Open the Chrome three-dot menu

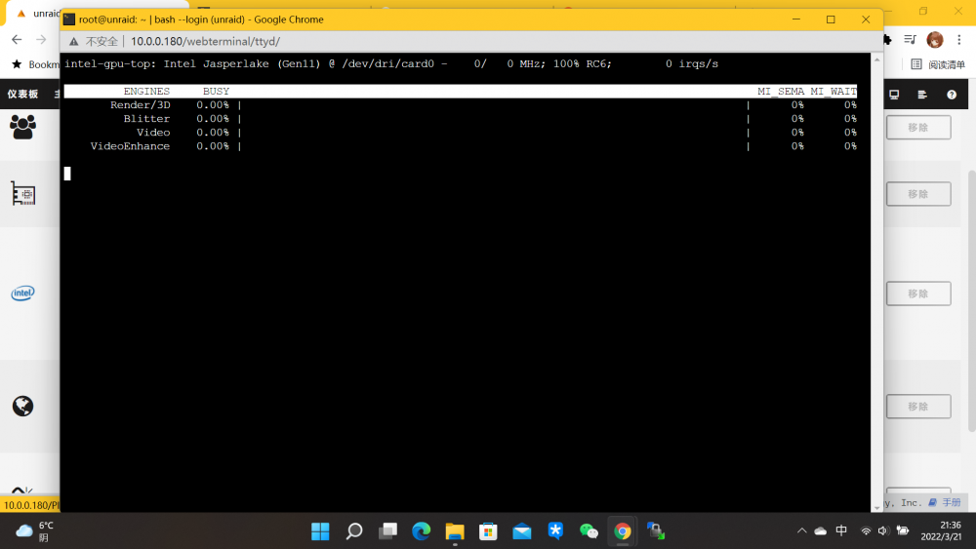(x=959, y=40)
